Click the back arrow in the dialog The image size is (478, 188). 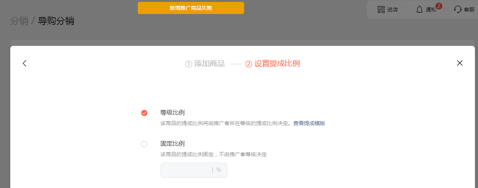point(25,63)
